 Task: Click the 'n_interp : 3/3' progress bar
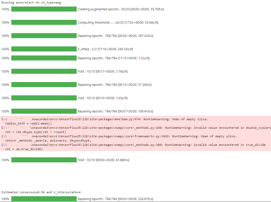44,49
